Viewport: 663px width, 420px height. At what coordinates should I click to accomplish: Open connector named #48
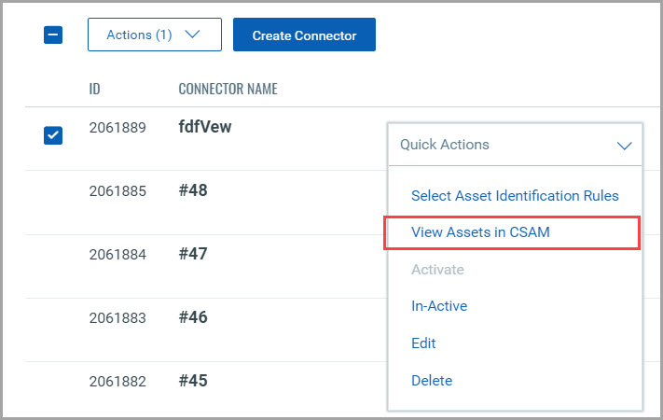pyautogui.click(x=193, y=190)
